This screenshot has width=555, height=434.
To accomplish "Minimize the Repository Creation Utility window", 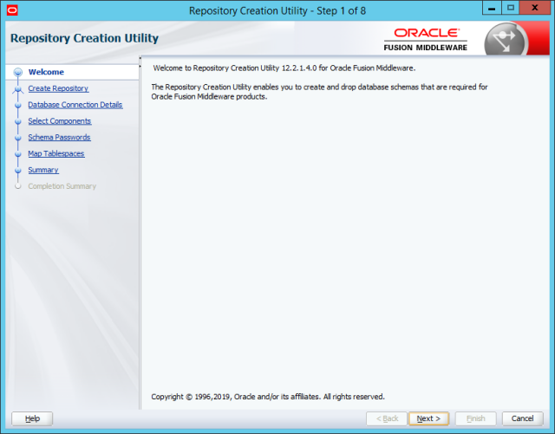I will 492,9.
